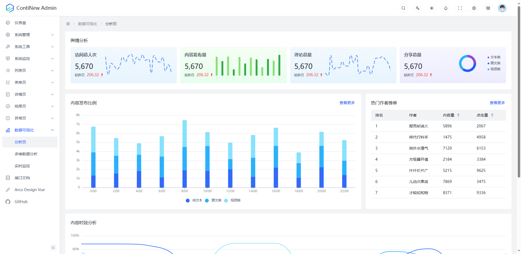Open the language translation switcher
Image resolution: width=521 pixels, height=254 pixels.
tap(418, 8)
